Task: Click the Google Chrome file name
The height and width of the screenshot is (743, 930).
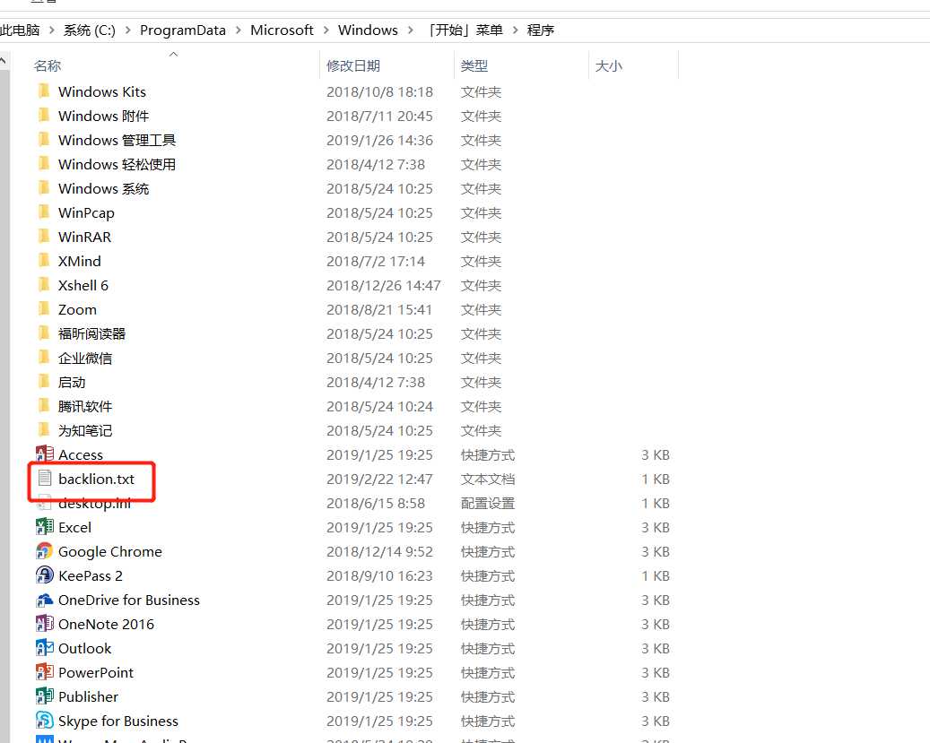Action: pos(109,551)
